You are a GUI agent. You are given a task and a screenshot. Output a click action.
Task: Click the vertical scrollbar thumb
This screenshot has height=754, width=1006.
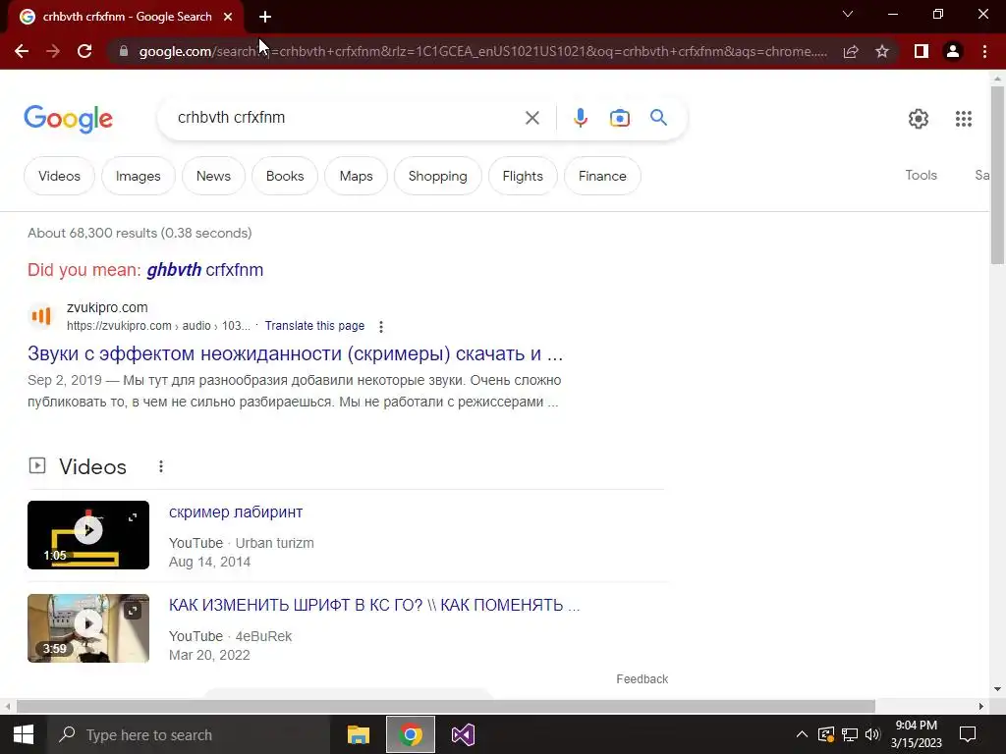pos(997,175)
